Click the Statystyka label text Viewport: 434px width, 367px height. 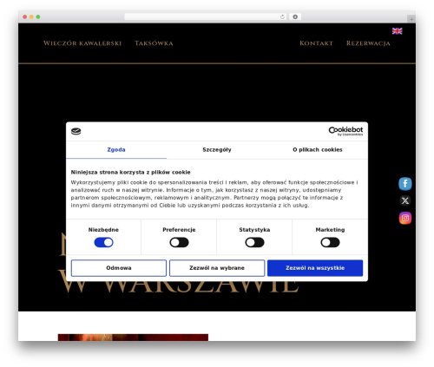[254, 230]
